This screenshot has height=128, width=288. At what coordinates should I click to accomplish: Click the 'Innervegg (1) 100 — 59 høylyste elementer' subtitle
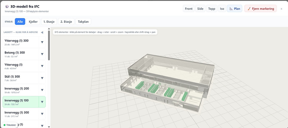(x=27, y=11)
